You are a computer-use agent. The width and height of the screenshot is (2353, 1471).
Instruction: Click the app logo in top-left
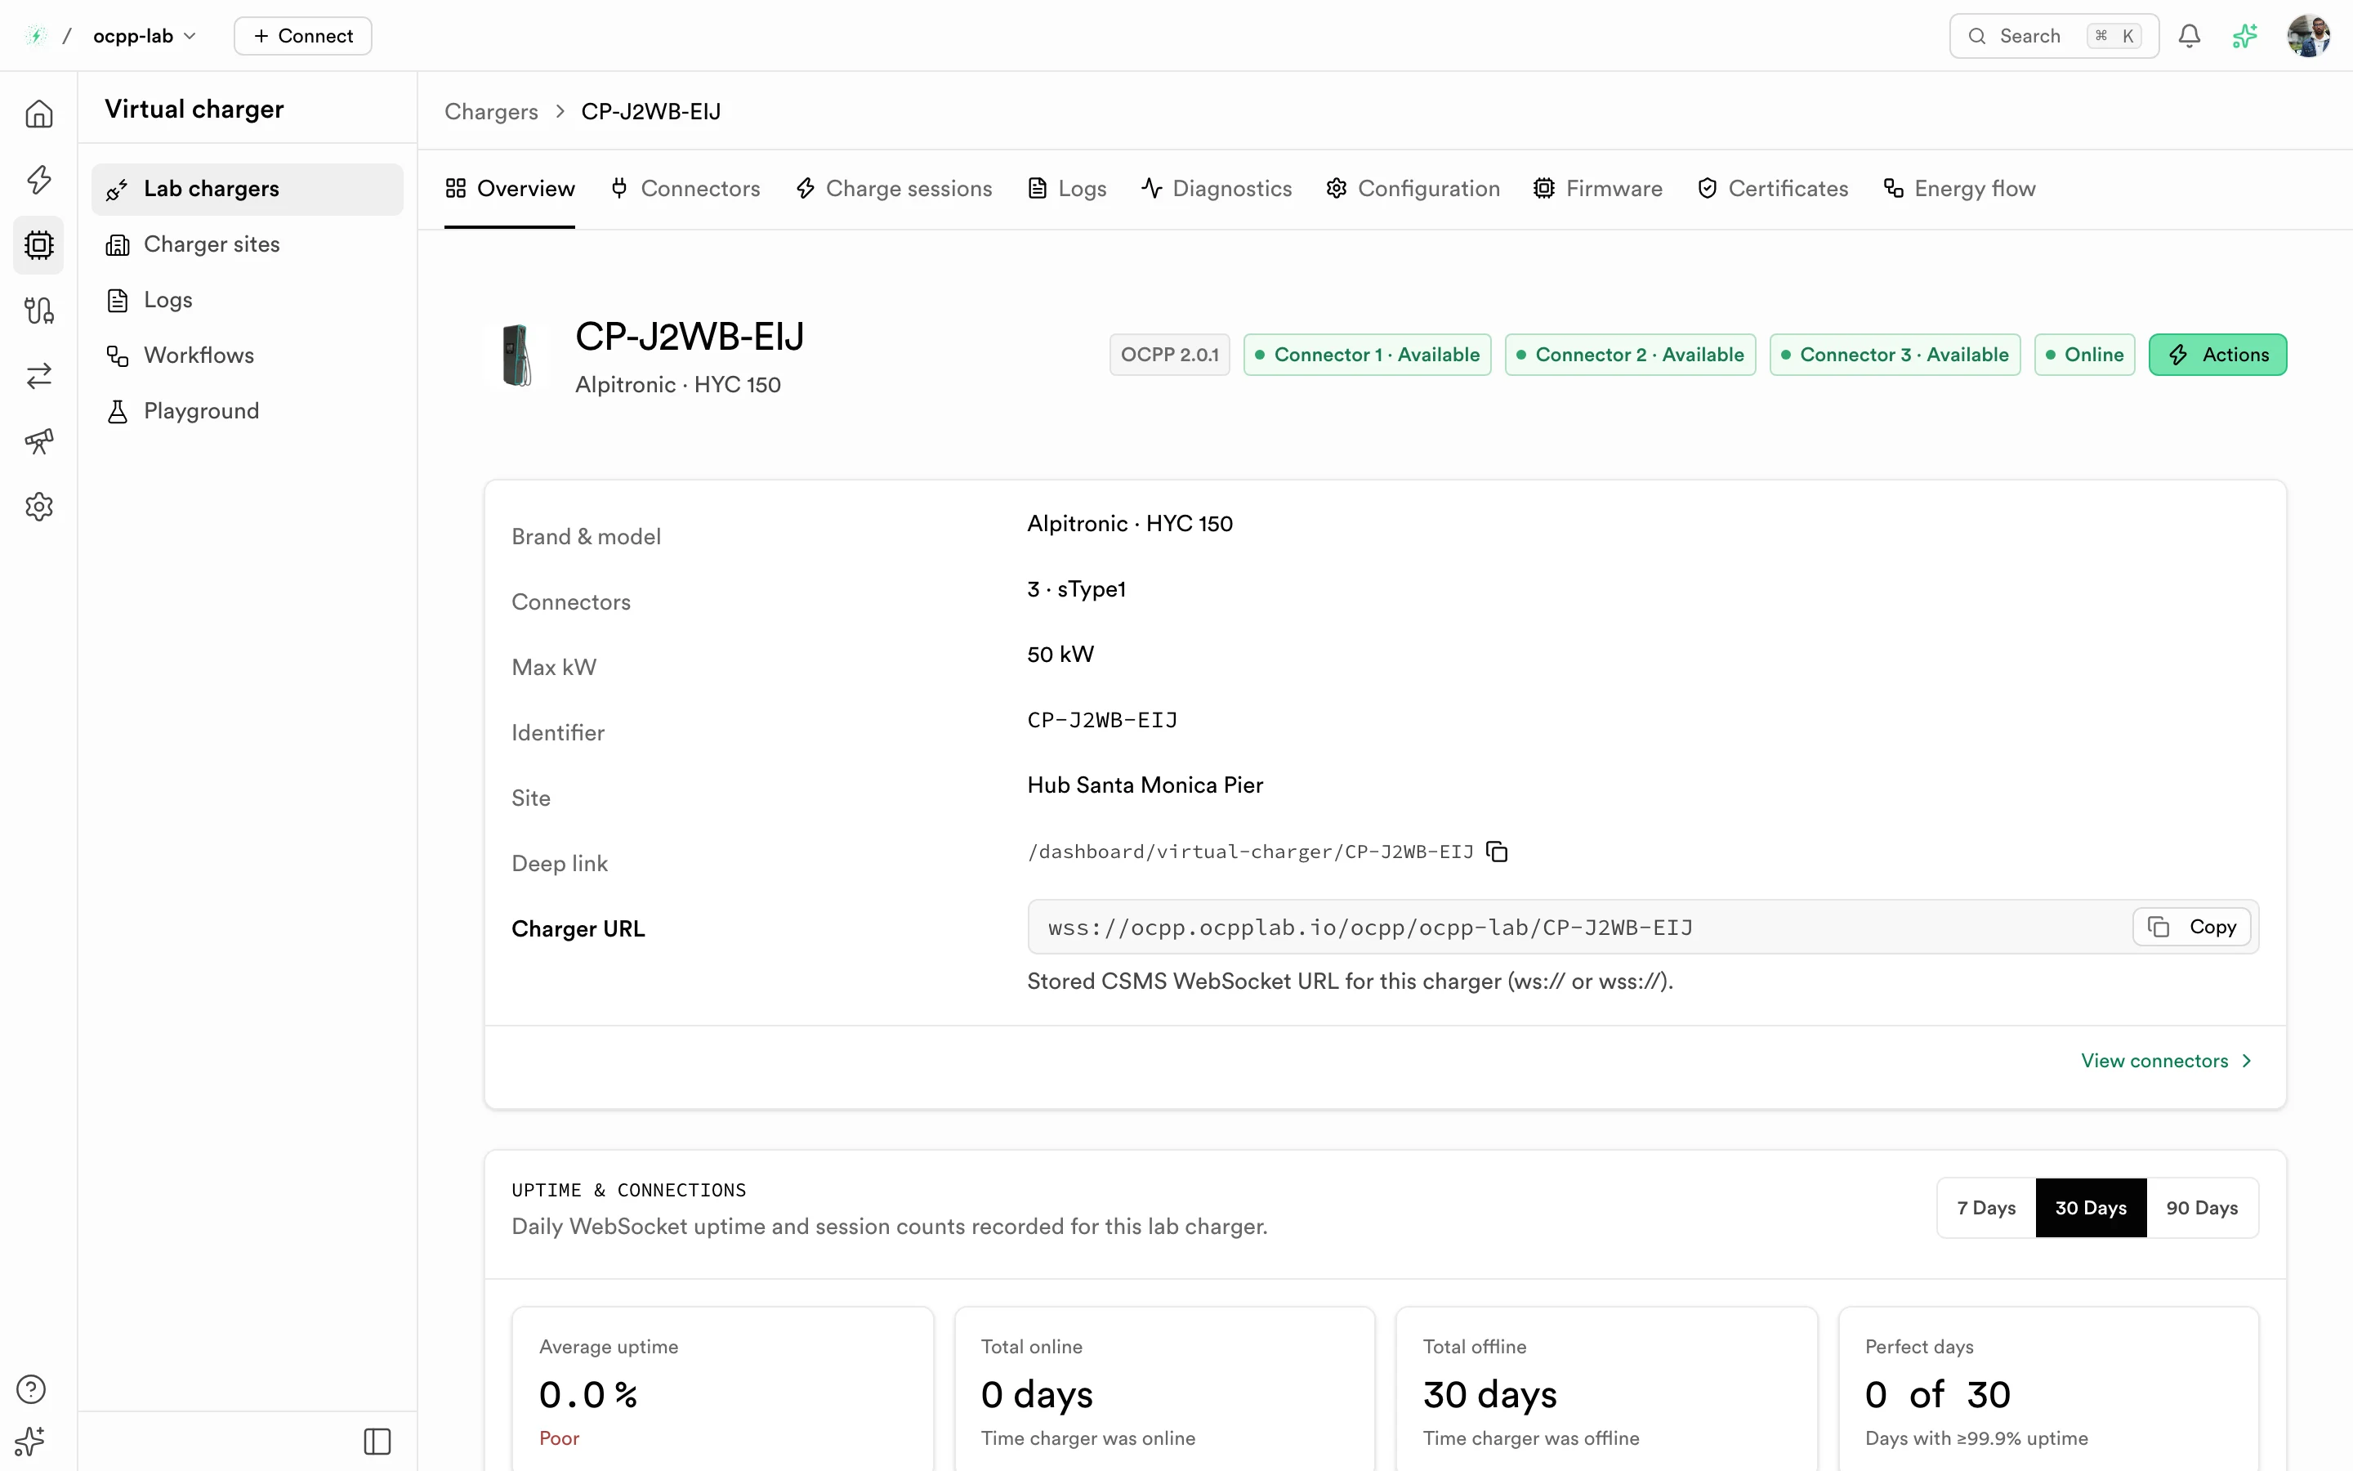coord(36,36)
